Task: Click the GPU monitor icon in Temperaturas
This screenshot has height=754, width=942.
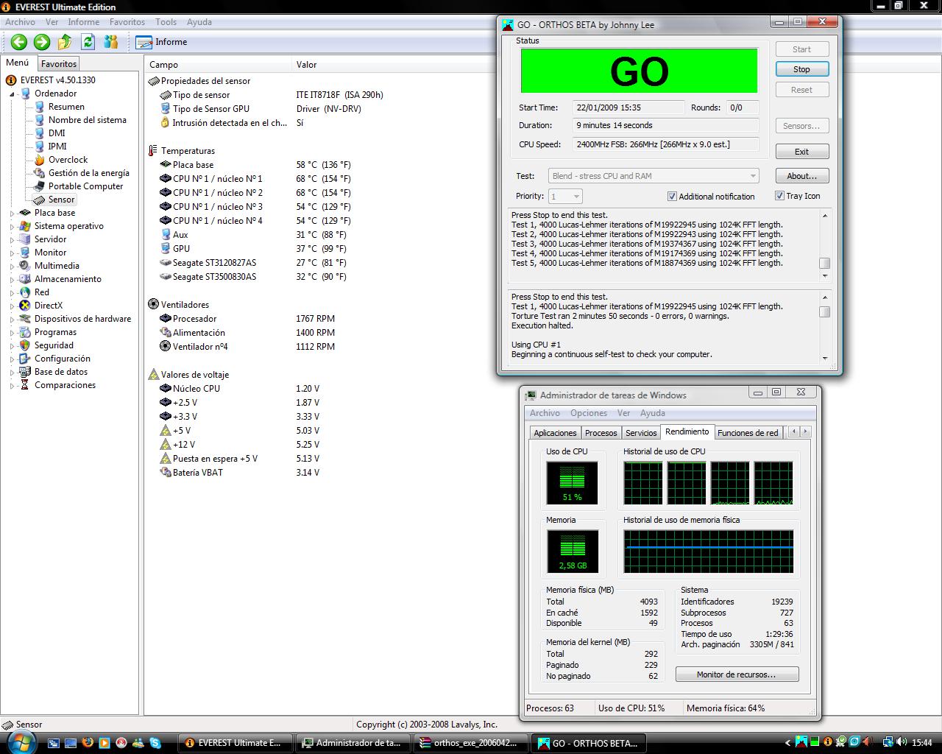Action: [x=166, y=248]
